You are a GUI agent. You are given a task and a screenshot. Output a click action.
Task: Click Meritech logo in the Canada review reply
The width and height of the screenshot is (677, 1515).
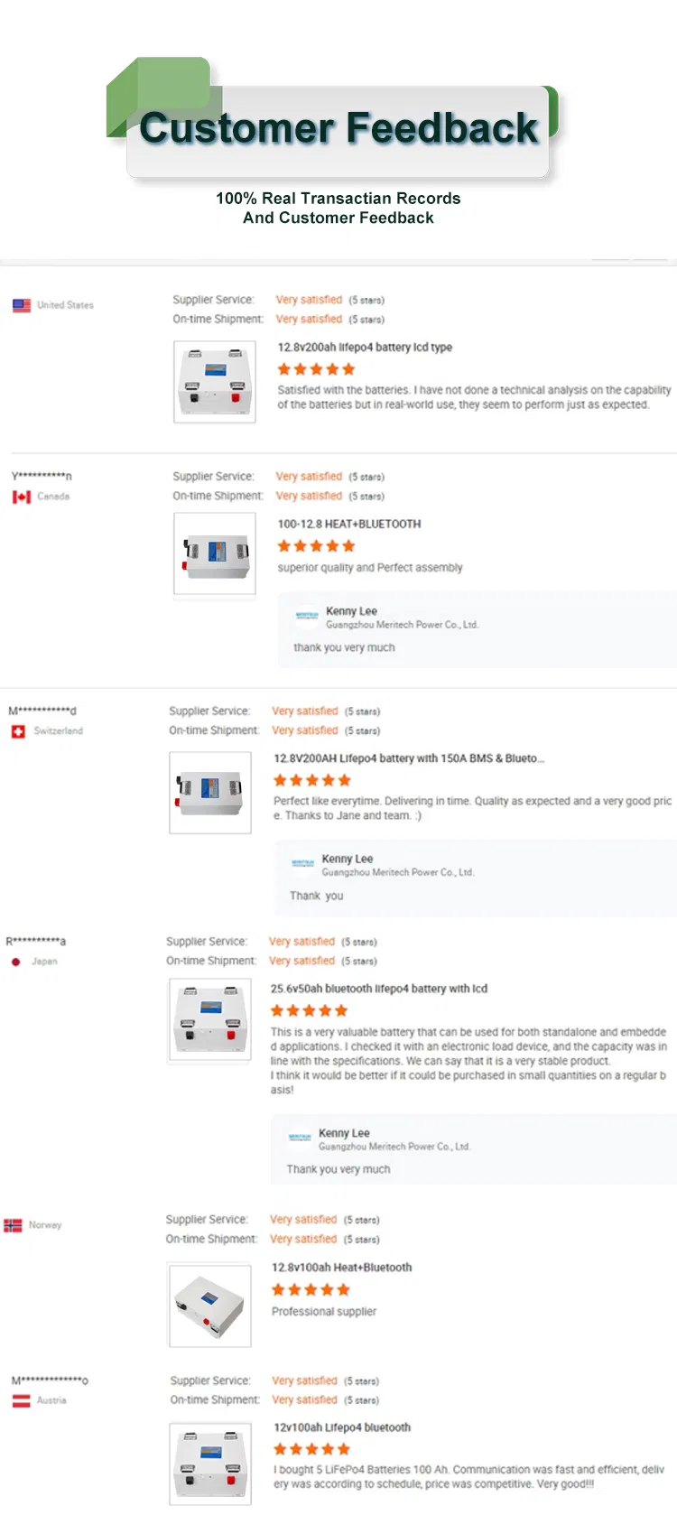tap(307, 616)
